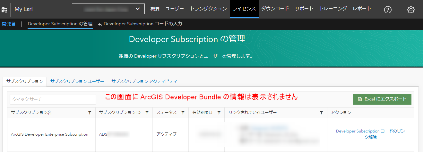Sort by リンクされているユーザー column header

click(253, 113)
